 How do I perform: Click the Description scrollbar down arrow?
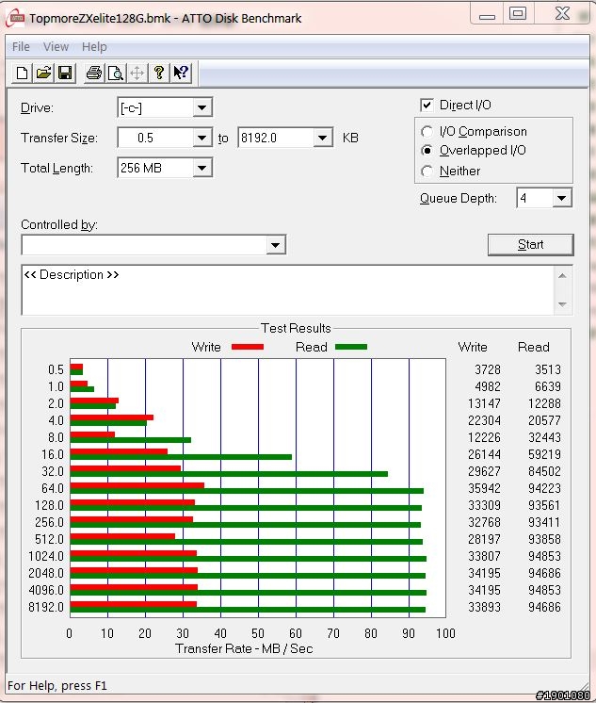pyautogui.click(x=563, y=304)
